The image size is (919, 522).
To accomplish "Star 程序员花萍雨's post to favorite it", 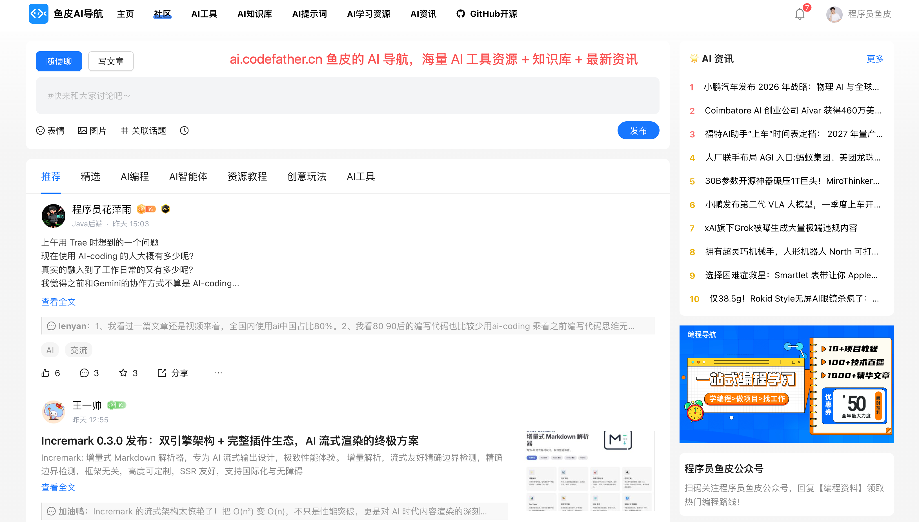I will 123,373.
